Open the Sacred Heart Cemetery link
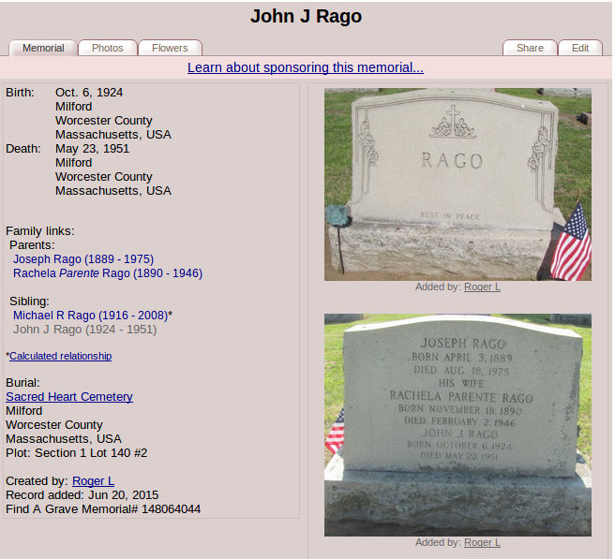Screen dimensions: 615x559 tap(69, 397)
